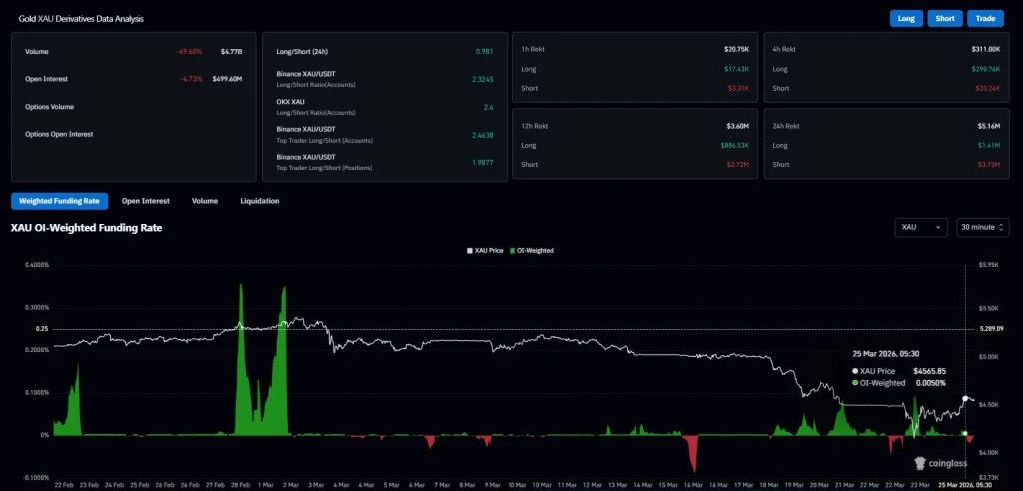Click the tooltip OI-Weighted 0.0050%
The image size is (1023, 491).
pos(899,383)
